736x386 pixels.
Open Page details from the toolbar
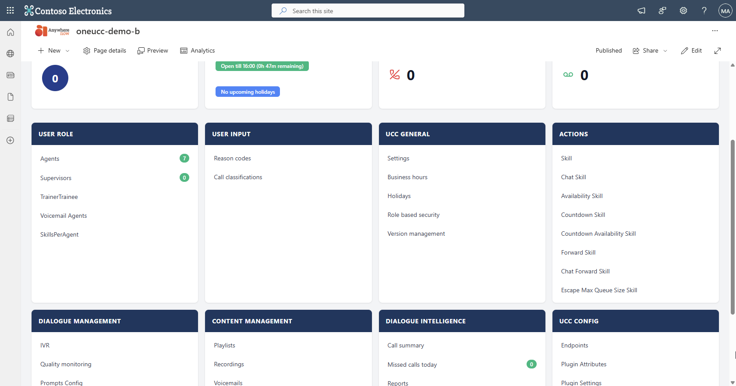(x=105, y=51)
